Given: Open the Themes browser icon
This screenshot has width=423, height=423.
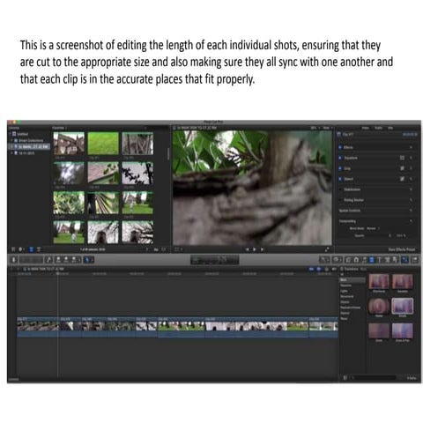Looking at the screenshot, I should 395,260.
